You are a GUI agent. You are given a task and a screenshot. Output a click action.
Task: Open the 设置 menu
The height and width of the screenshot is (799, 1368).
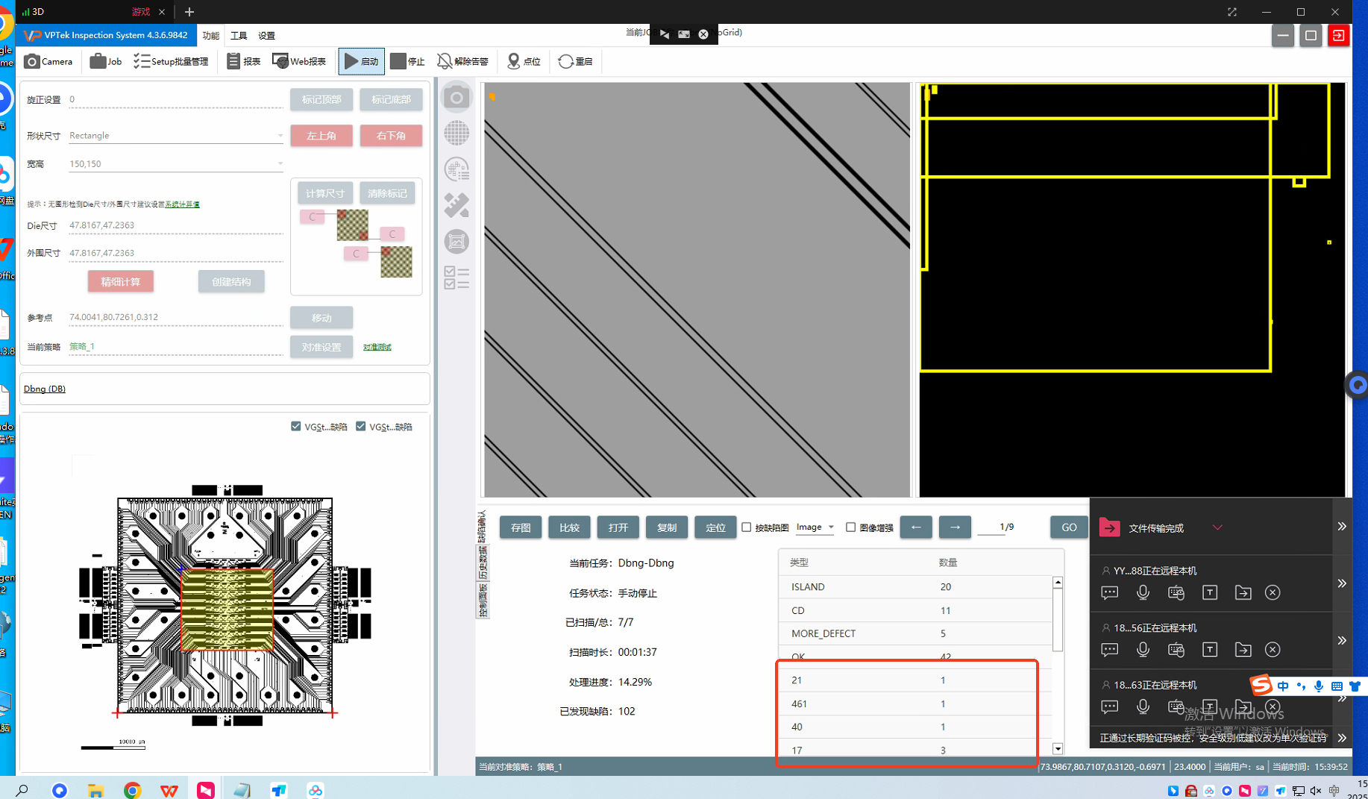(x=266, y=36)
